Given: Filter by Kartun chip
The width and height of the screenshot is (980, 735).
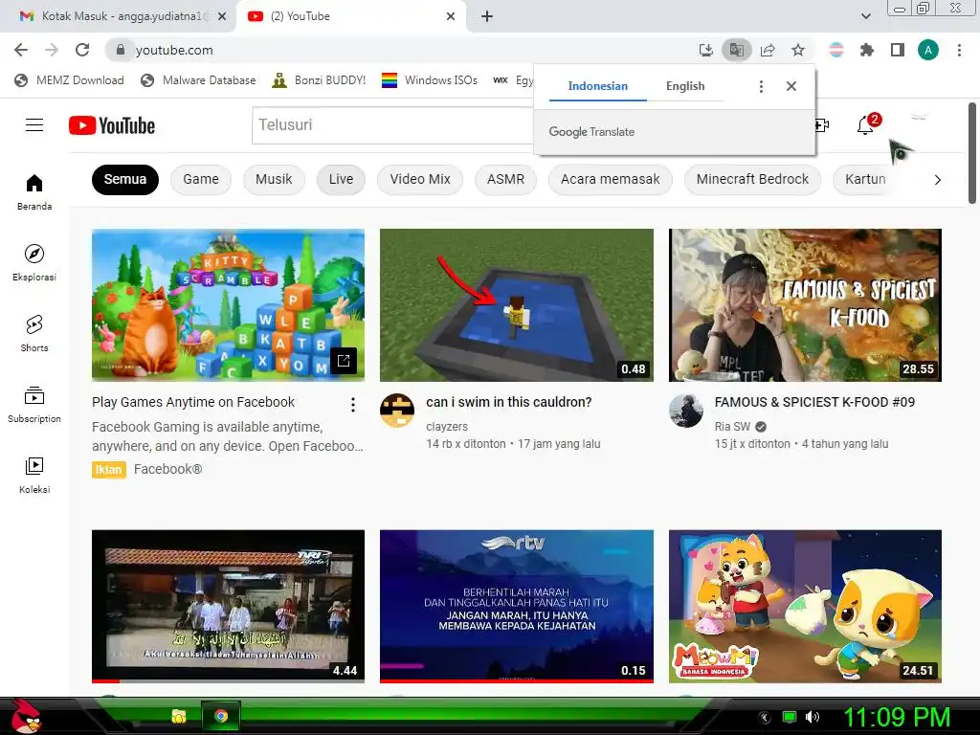Looking at the screenshot, I should [x=865, y=179].
